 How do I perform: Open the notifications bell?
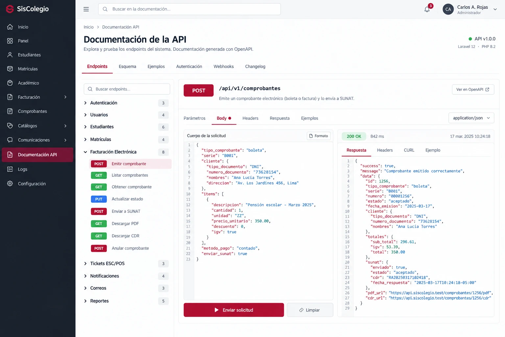pos(427,9)
